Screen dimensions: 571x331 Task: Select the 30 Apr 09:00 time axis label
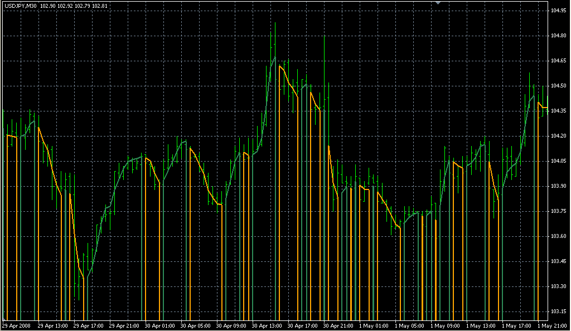pyautogui.click(x=231, y=325)
